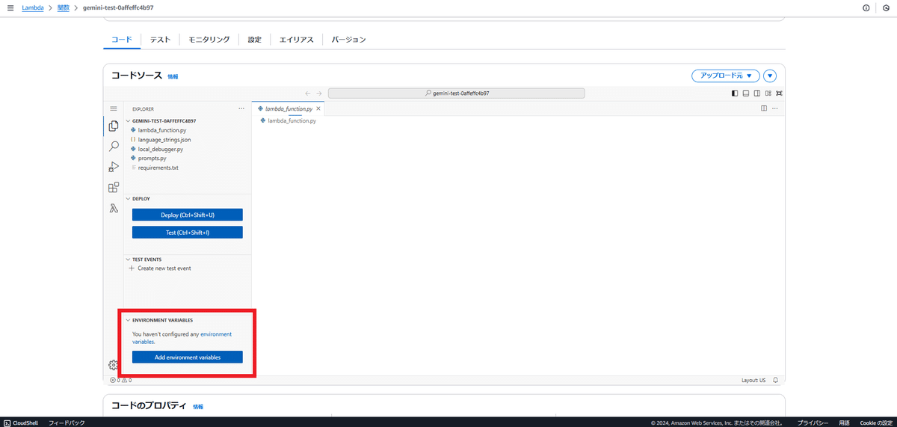Click Test (Ctrl+Shift+I) button
Viewport: 897px width, 427px height.
[x=188, y=233]
